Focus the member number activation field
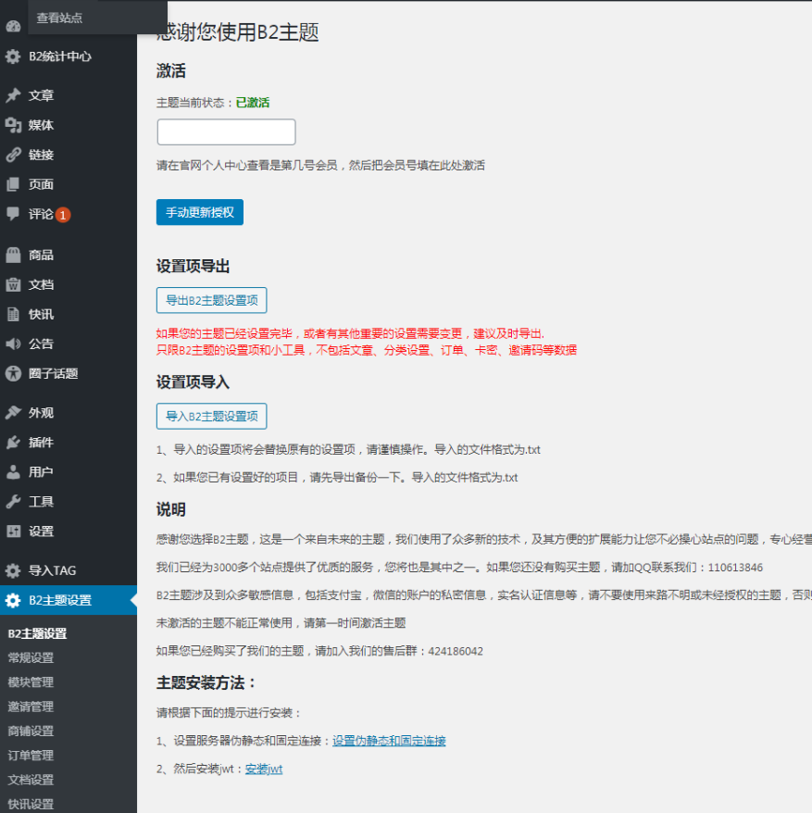This screenshot has width=812, height=813. 226,131
